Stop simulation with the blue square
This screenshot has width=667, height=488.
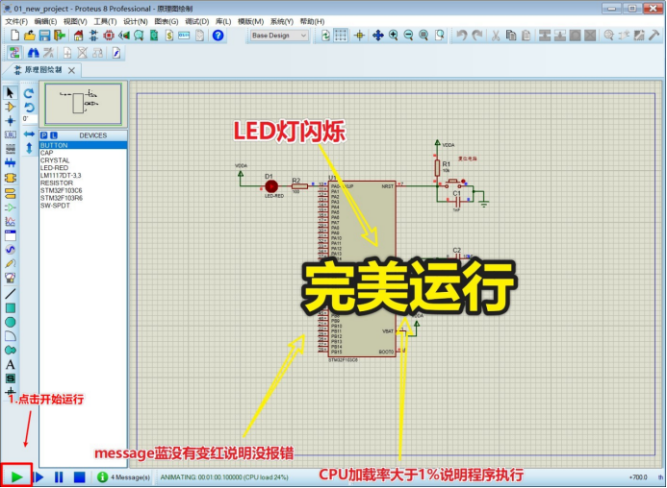tap(79, 477)
